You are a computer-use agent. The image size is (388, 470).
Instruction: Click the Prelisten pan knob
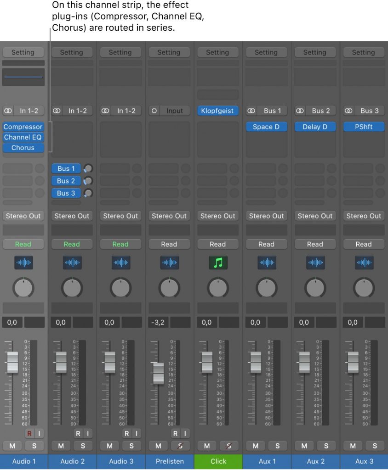[x=169, y=287]
